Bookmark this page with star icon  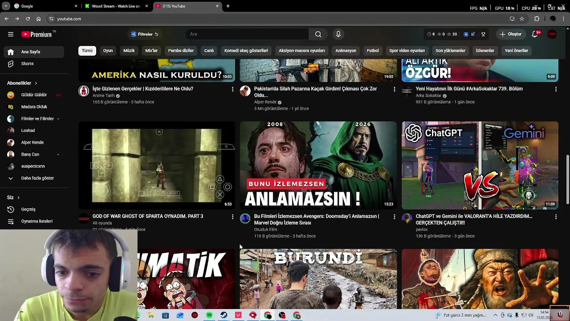click(522, 19)
